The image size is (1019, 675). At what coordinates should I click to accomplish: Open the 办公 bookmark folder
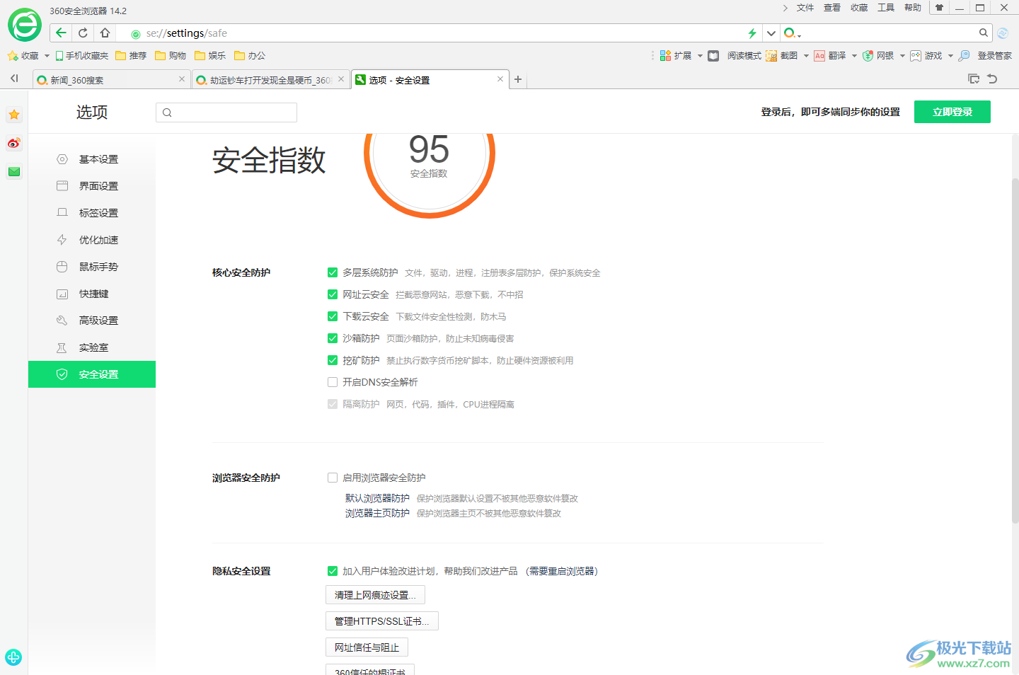(x=250, y=56)
